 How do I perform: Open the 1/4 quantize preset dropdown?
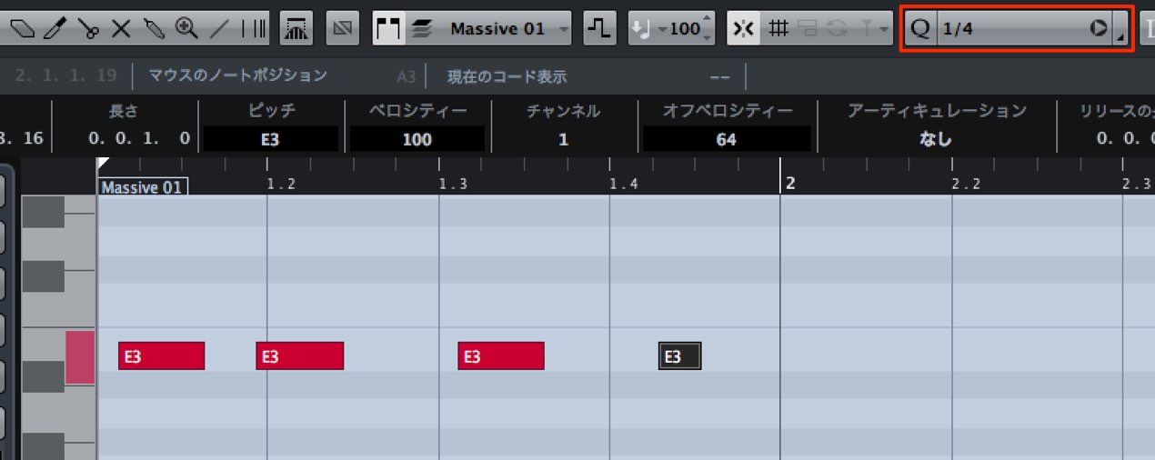pos(1013,28)
